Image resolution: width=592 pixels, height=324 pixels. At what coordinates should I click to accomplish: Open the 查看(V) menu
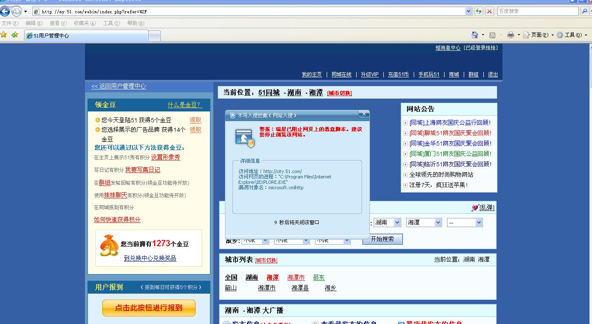58,23
